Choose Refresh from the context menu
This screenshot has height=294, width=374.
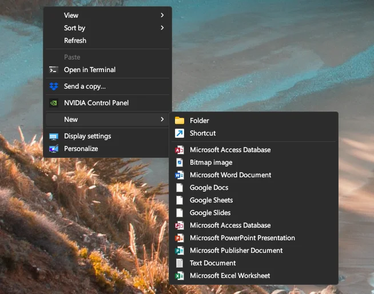[x=108, y=41]
